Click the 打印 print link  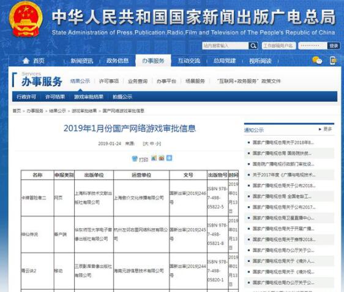pyautogui.click(x=144, y=159)
